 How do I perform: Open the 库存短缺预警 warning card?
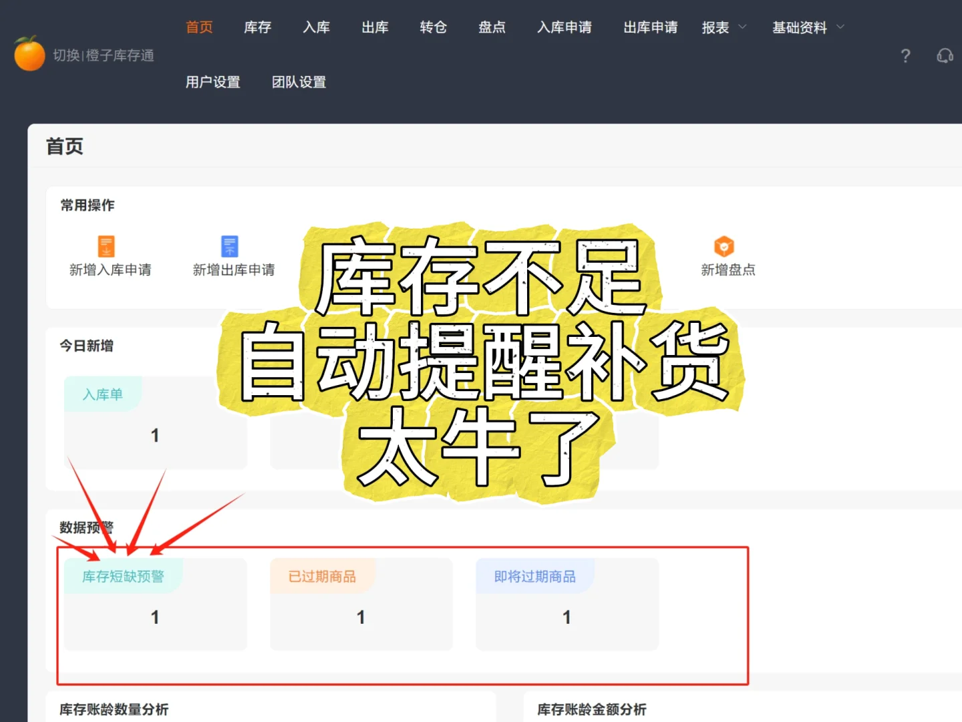[155, 604]
